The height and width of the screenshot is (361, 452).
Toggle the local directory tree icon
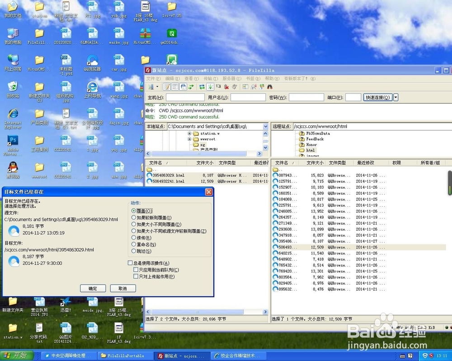point(175,87)
